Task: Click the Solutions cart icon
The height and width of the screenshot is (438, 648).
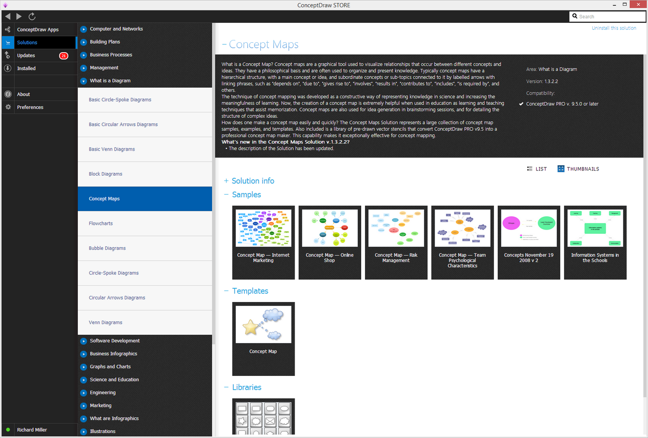Action: (x=8, y=42)
